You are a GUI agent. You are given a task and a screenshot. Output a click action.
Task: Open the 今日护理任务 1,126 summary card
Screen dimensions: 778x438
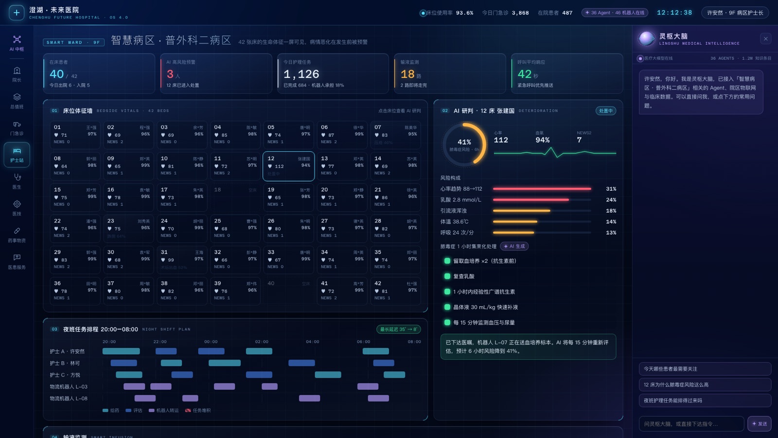[x=333, y=73]
